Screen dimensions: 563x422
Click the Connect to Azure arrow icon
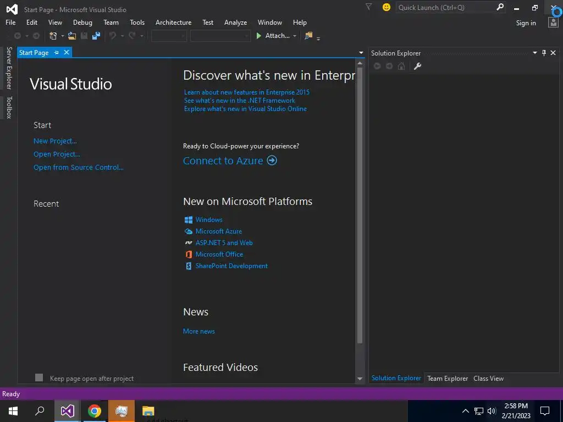pyautogui.click(x=272, y=160)
